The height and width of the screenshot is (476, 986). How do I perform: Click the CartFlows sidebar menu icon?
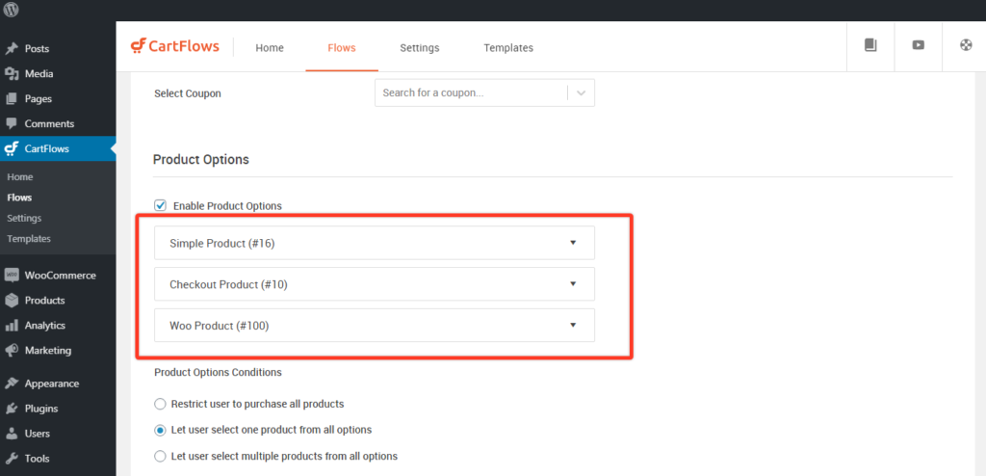[x=12, y=148]
